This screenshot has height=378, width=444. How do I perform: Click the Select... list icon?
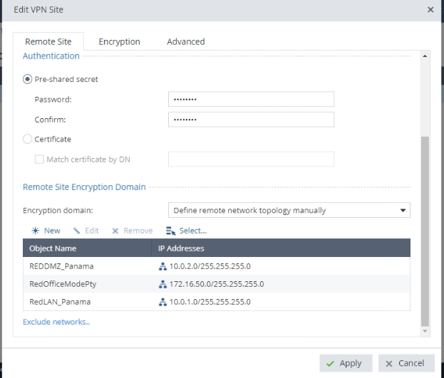point(170,231)
